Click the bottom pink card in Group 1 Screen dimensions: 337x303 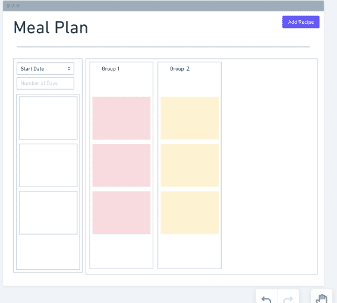pos(121,213)
